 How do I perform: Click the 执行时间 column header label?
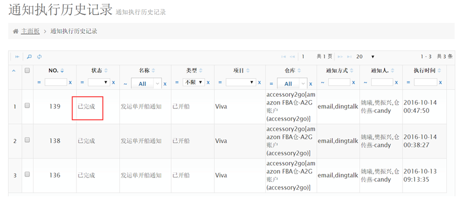(425, 70)
